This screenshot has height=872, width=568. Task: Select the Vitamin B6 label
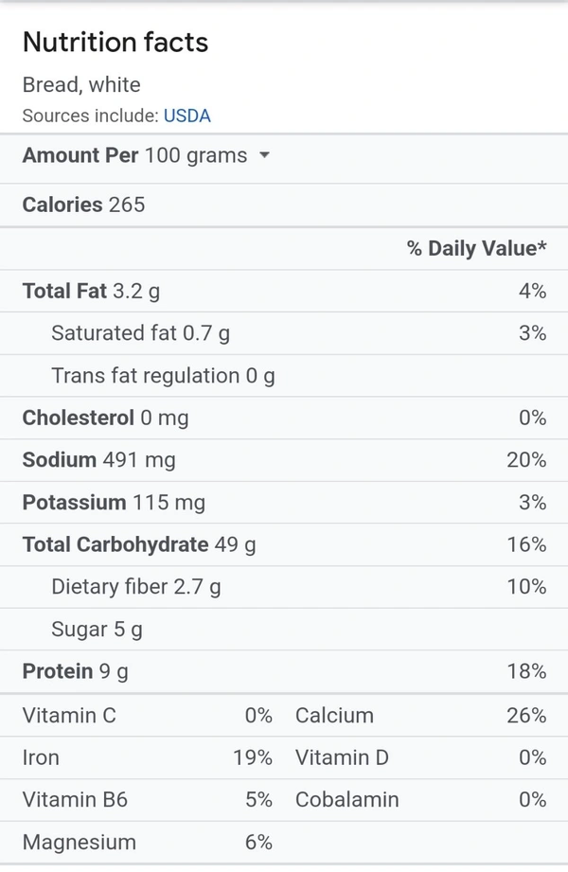75,800
